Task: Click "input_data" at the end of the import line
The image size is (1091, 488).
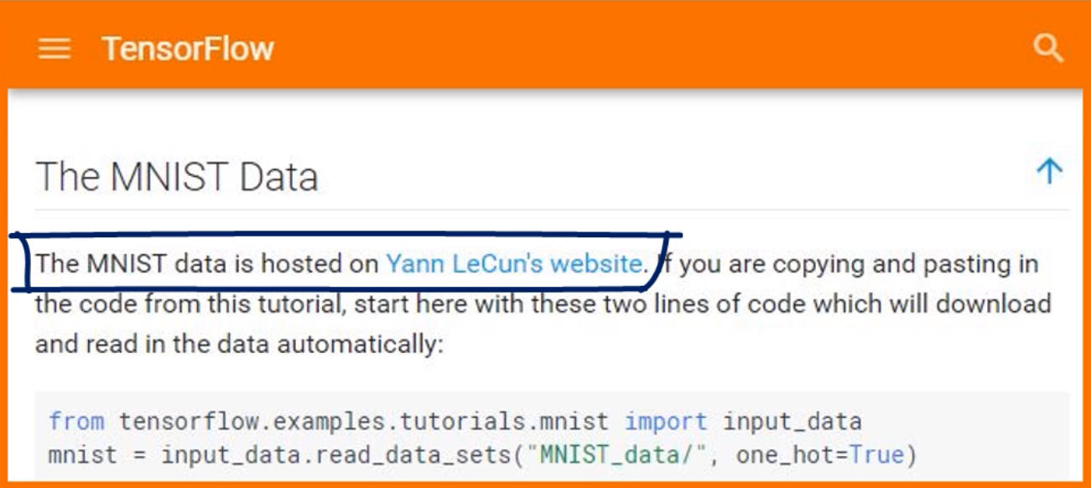Action: [x=792, y=421]
